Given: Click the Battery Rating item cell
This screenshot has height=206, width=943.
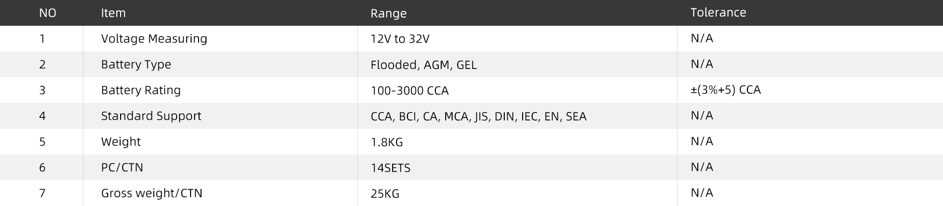Looking at the screenshot, I should [x=141, y=90].
